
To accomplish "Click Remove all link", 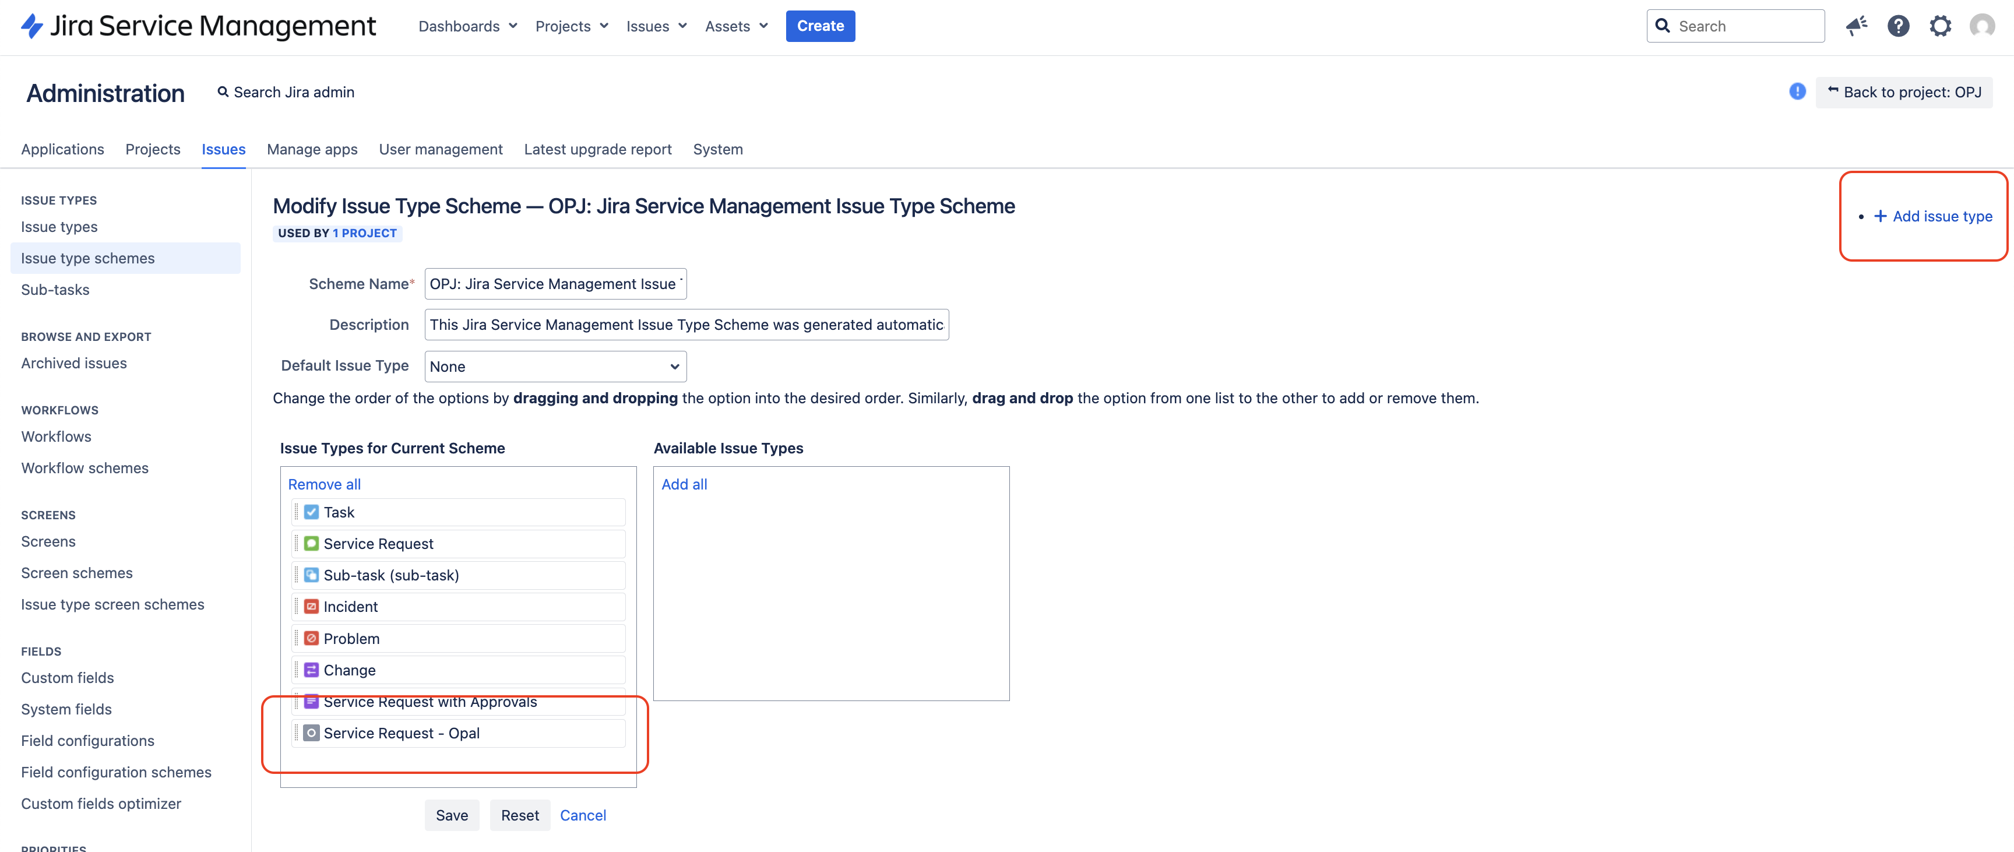I will (323, 484).
